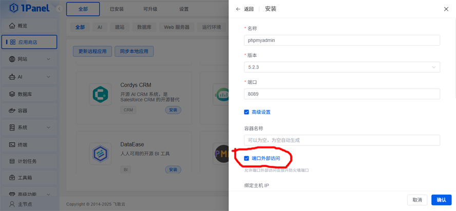Open the 版本 5.2.3 dropdown
The image size is (456, 211).
pos(341,67)
